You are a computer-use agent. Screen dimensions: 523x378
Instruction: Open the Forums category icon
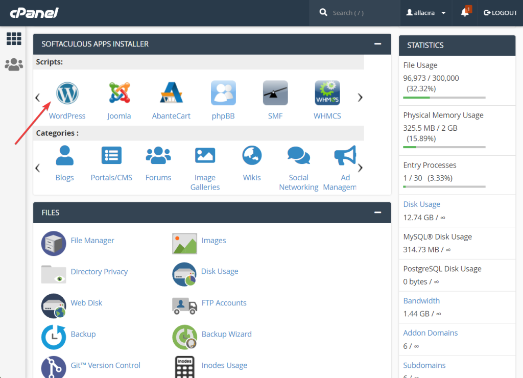coord(158,155)
